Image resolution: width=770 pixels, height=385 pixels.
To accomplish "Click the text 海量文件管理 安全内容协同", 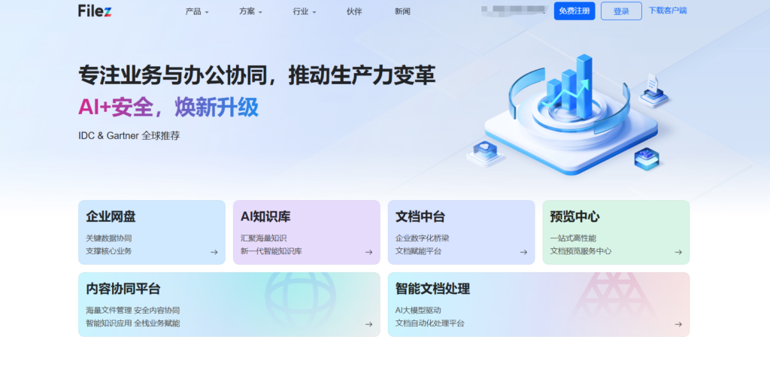I will [132, 311].
